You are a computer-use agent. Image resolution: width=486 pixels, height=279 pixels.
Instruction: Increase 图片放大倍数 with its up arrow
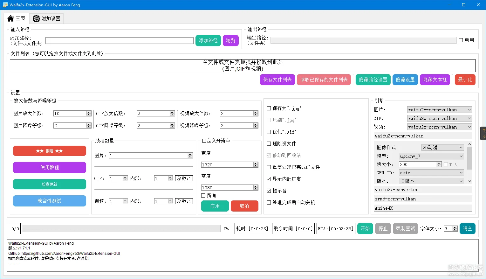(x=89, y=112)
